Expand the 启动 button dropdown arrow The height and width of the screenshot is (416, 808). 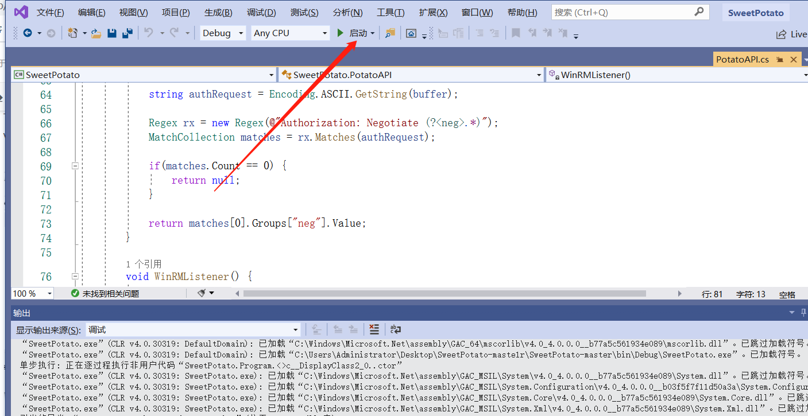pyautogui.click(x=373, y=33)
